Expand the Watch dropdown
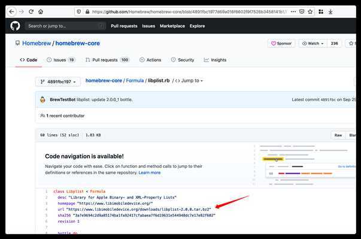This screenshot has height=239, width=361. click(313, 43)
